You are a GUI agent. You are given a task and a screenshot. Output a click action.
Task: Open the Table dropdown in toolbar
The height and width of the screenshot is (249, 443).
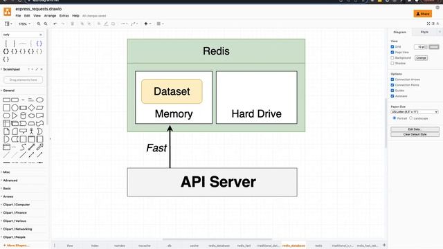160,24
